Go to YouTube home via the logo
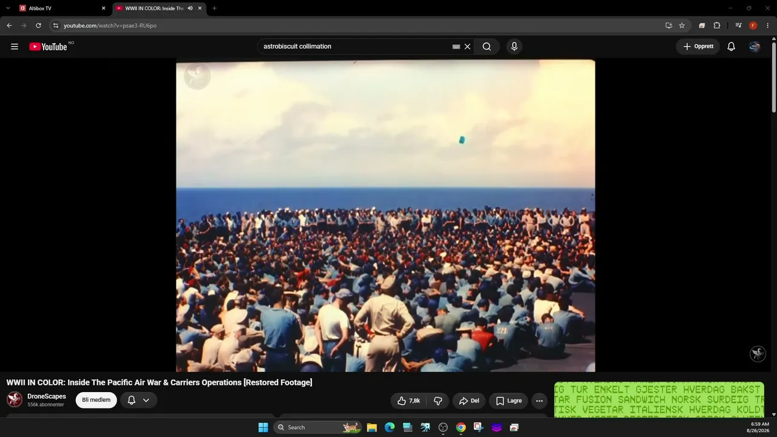777x437 pixels. click(48, 47)
